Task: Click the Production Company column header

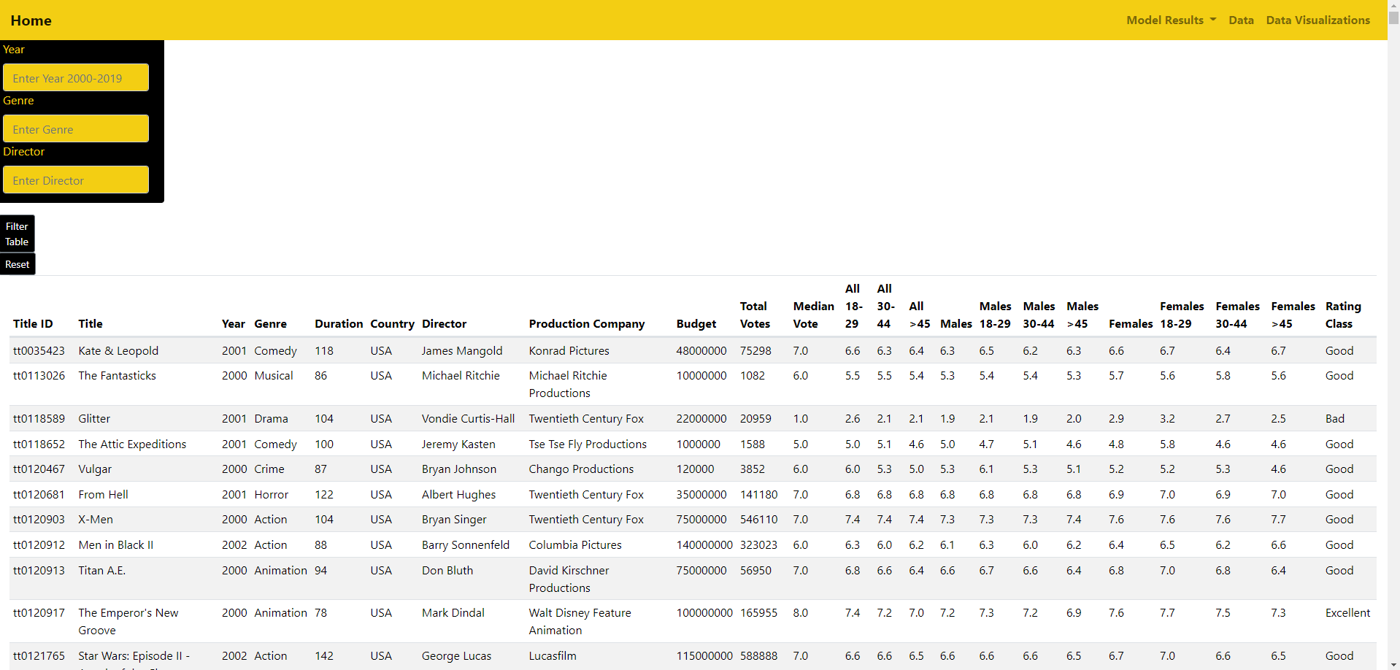Action: click(587, 323)
